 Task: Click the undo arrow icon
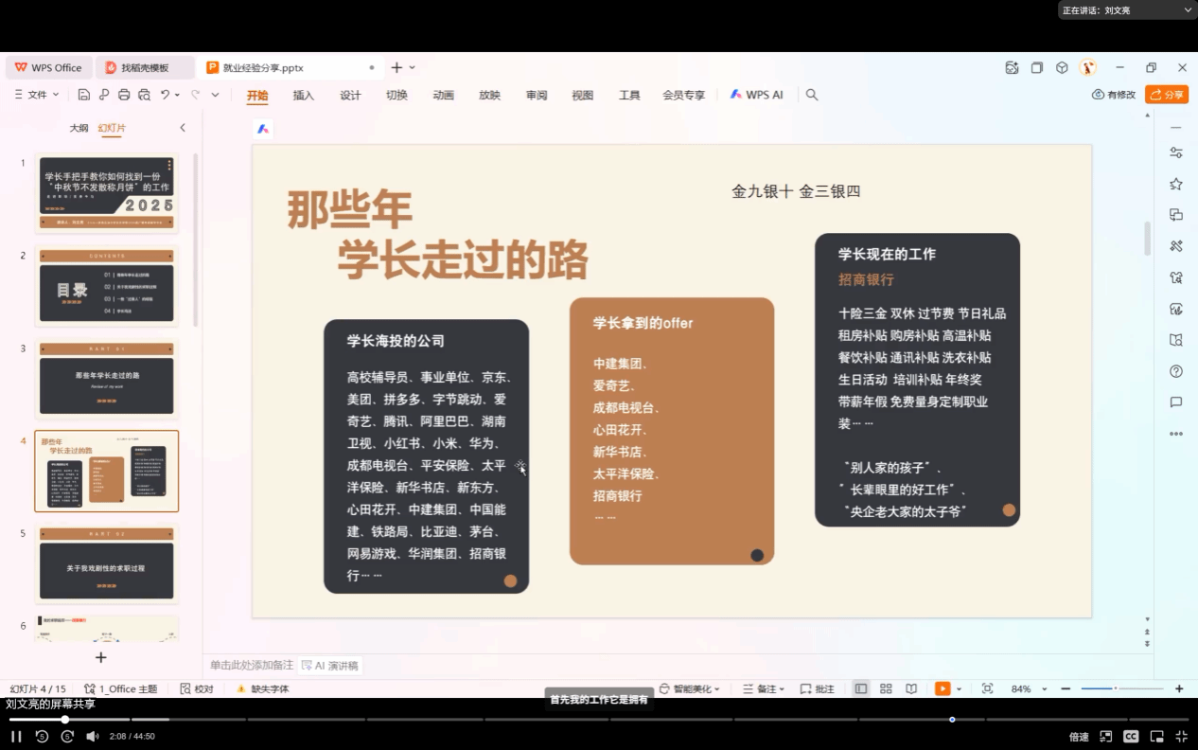165,95
